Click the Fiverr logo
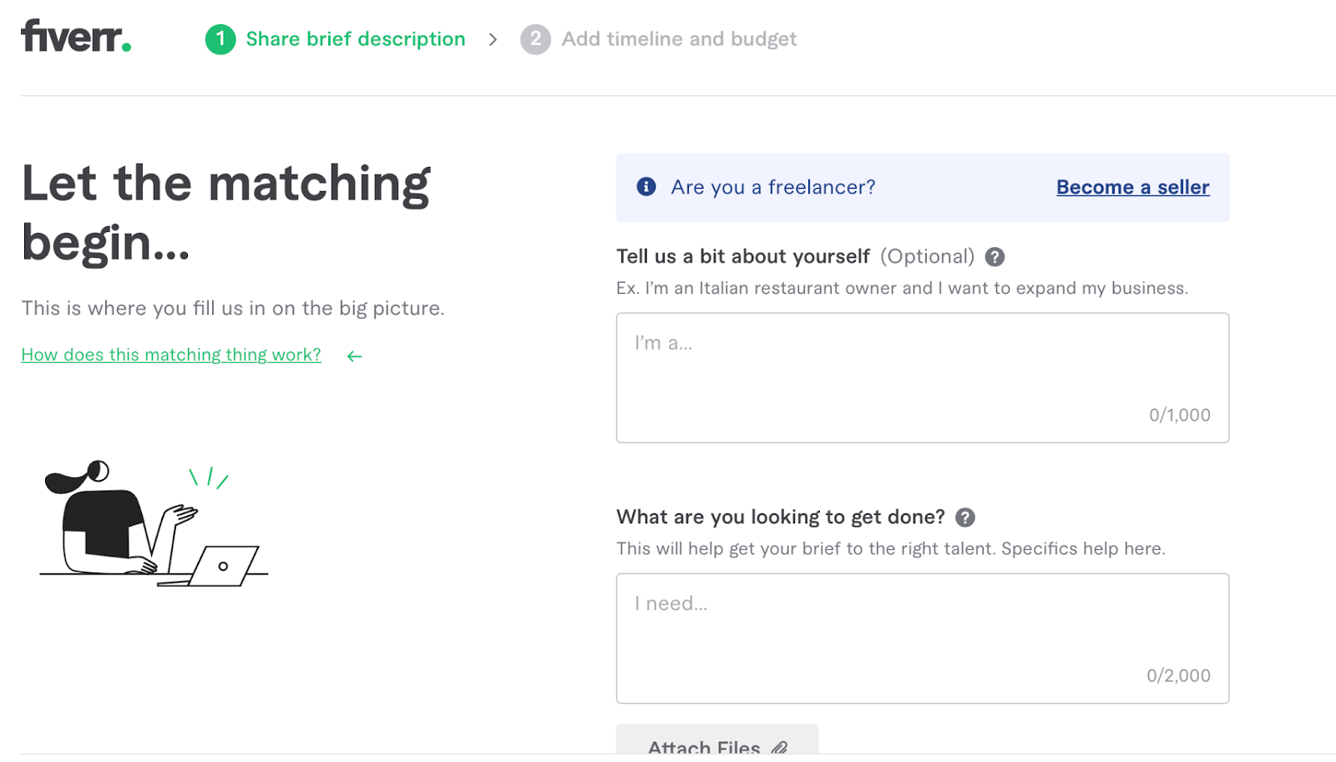 [76, 37]
